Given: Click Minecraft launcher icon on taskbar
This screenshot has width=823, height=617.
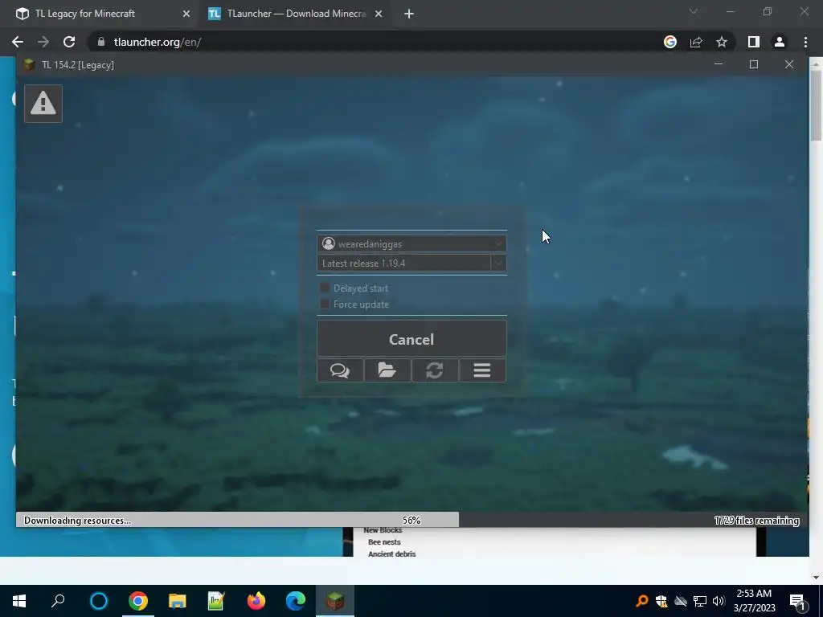Looking at the screenshot, I should (x=335, y=601).
